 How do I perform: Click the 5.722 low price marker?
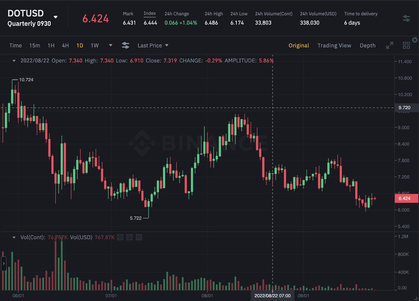(136, 218)
